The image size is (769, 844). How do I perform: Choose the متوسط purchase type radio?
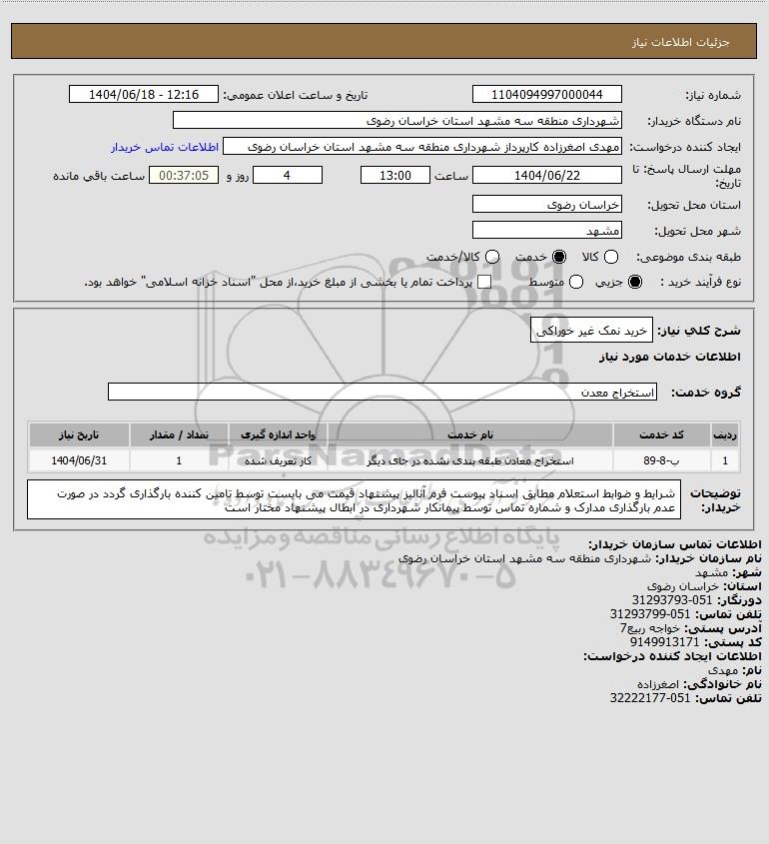point(576,282)
